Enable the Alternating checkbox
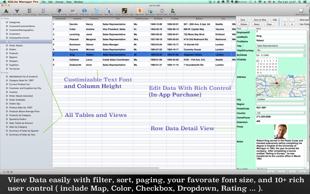The width and height of the screenshot is (310, 194). click(x=298, y=20)
